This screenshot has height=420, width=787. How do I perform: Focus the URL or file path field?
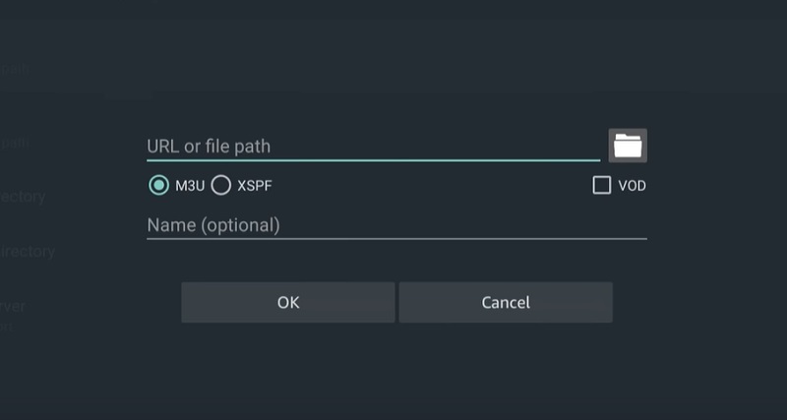tap(373, 146)
